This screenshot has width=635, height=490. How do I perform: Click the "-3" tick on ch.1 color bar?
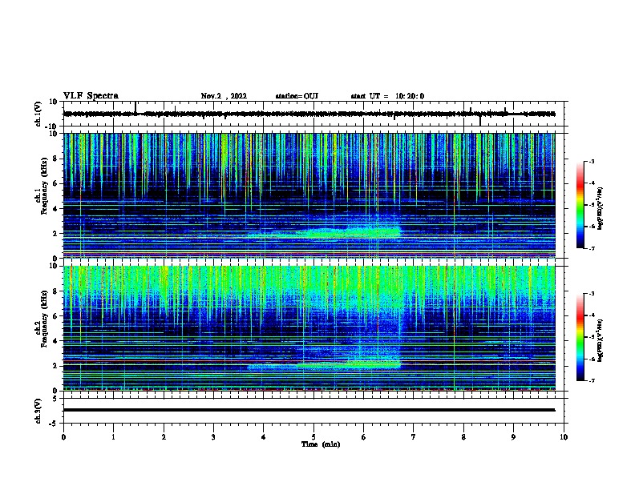pos(591,162)
